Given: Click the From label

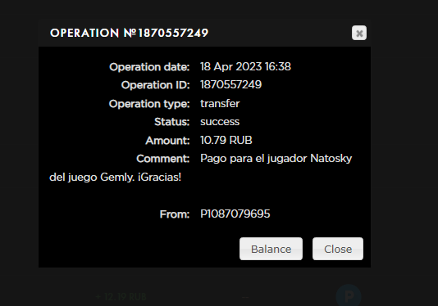Looking at the screenshot, I should [175, 214].
